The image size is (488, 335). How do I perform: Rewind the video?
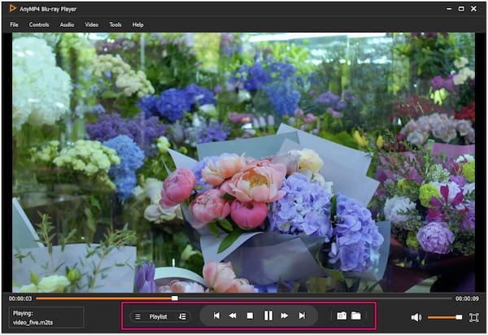click(x=232, y=315)
